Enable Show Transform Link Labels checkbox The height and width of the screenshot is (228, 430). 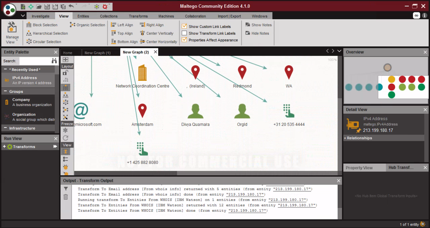click(x=184, y=33)
